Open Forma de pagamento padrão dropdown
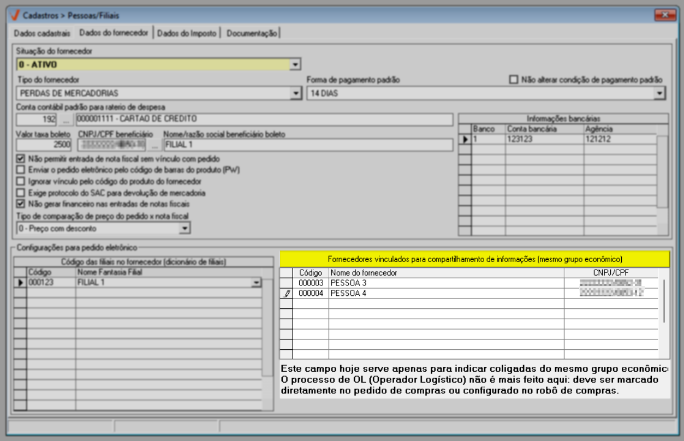Image resolution: width=684 pixels, height=441 pixels. (659, 93)
